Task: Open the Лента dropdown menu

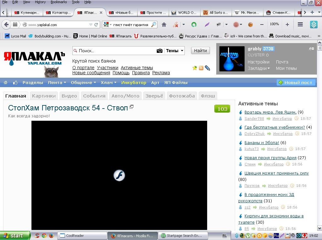Action: tap(57, 82)
